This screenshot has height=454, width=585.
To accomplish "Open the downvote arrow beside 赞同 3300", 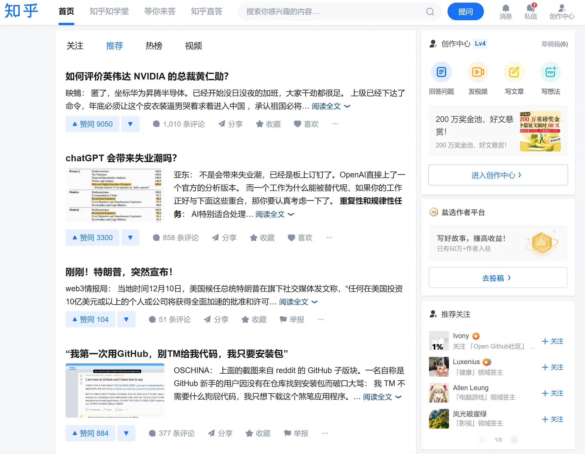I will (131, 238).
